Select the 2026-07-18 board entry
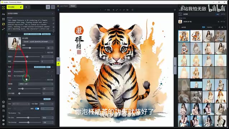 (x=202, y=22)
